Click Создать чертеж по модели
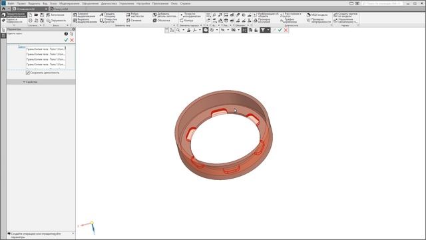 pyautogui.click(x=345, y=15)
